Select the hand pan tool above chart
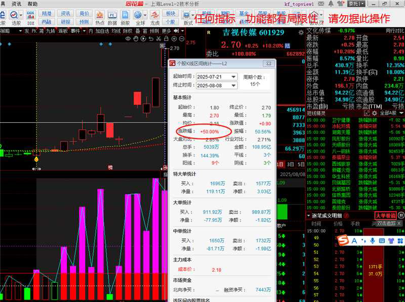 pos(136,39)
